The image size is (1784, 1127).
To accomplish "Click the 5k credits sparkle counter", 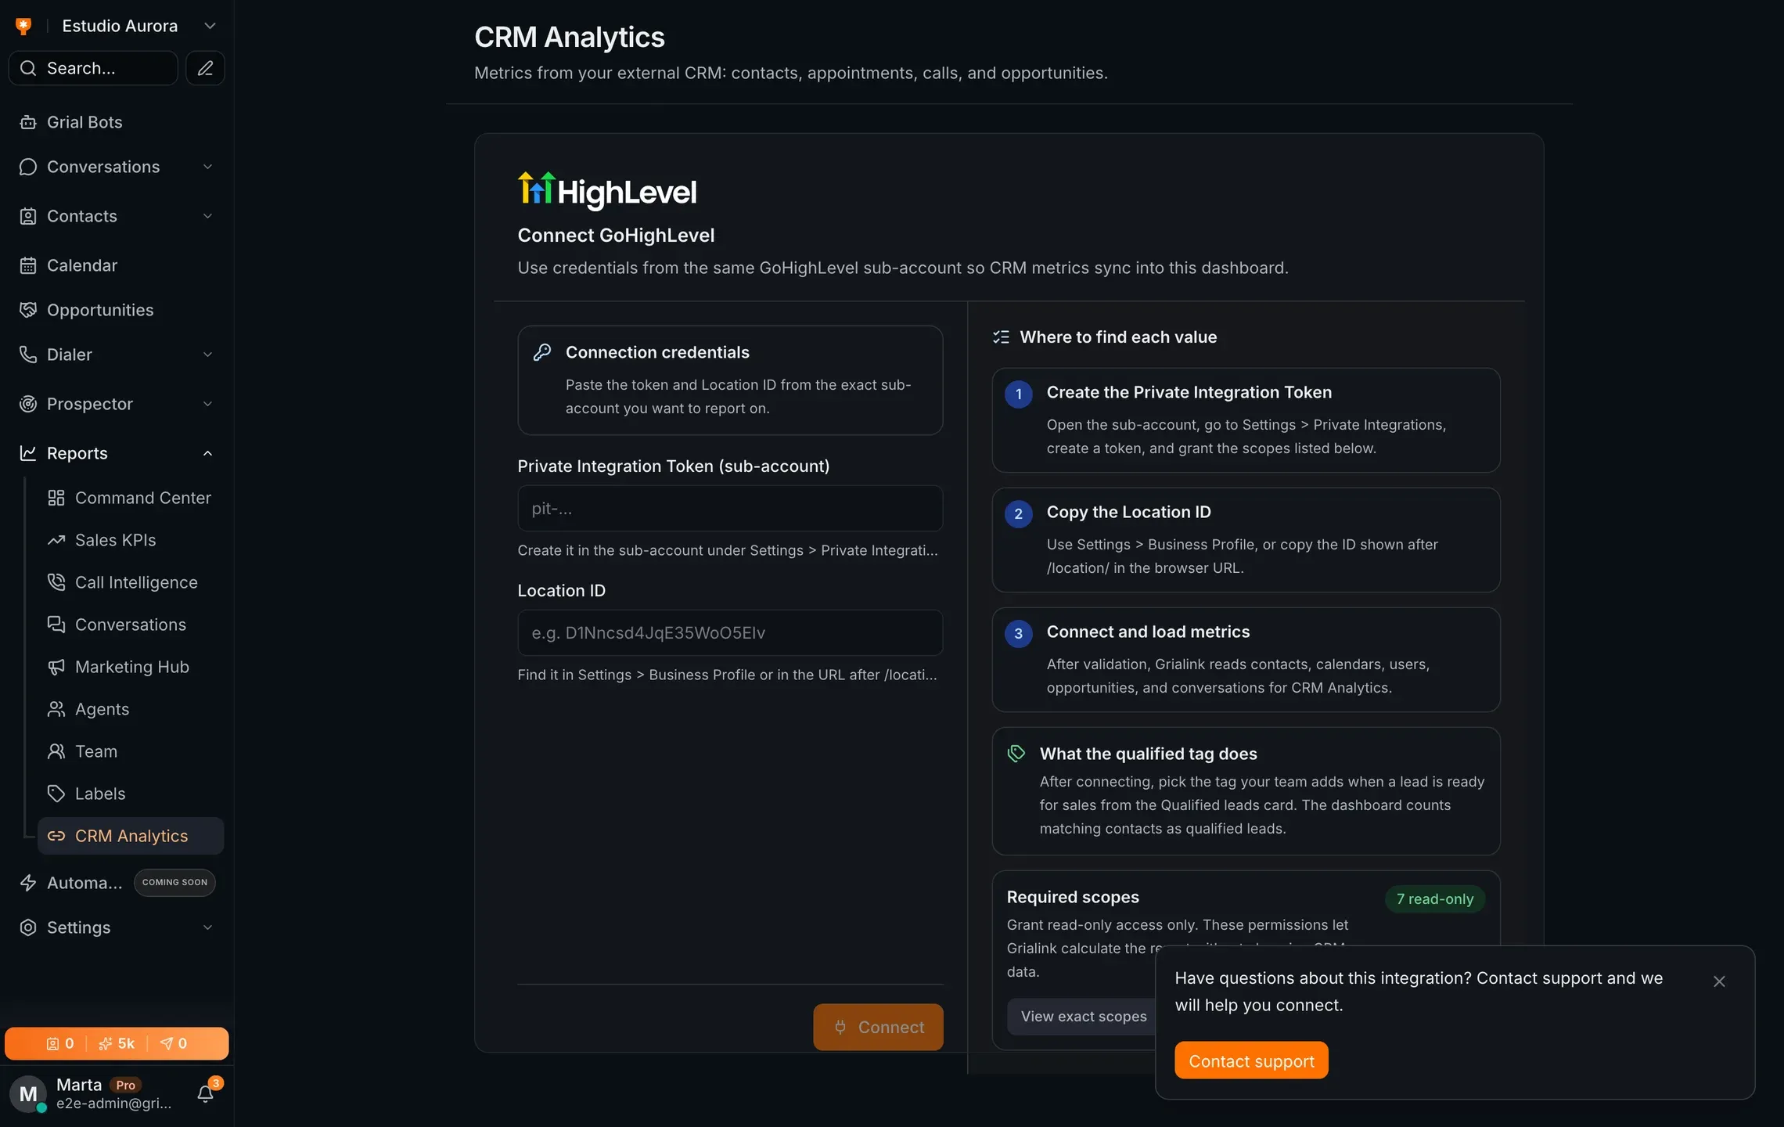I will 117,1043.
